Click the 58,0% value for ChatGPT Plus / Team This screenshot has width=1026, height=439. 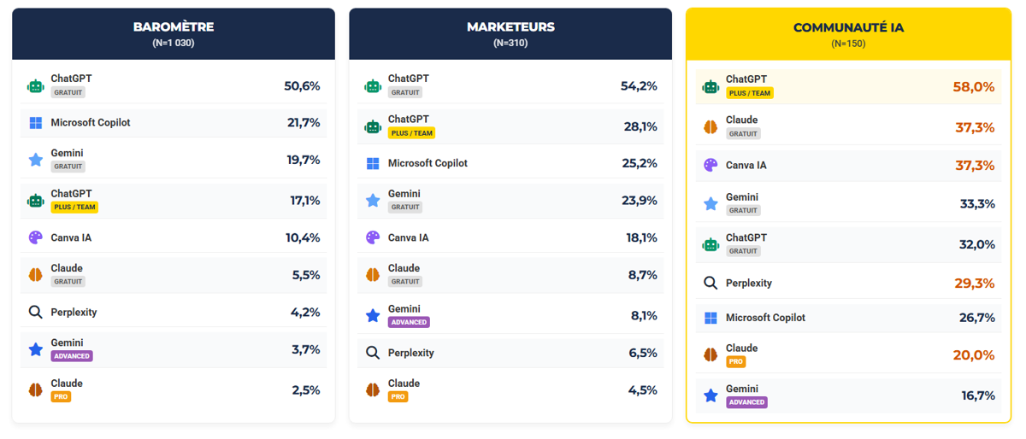tap(974, 86)
